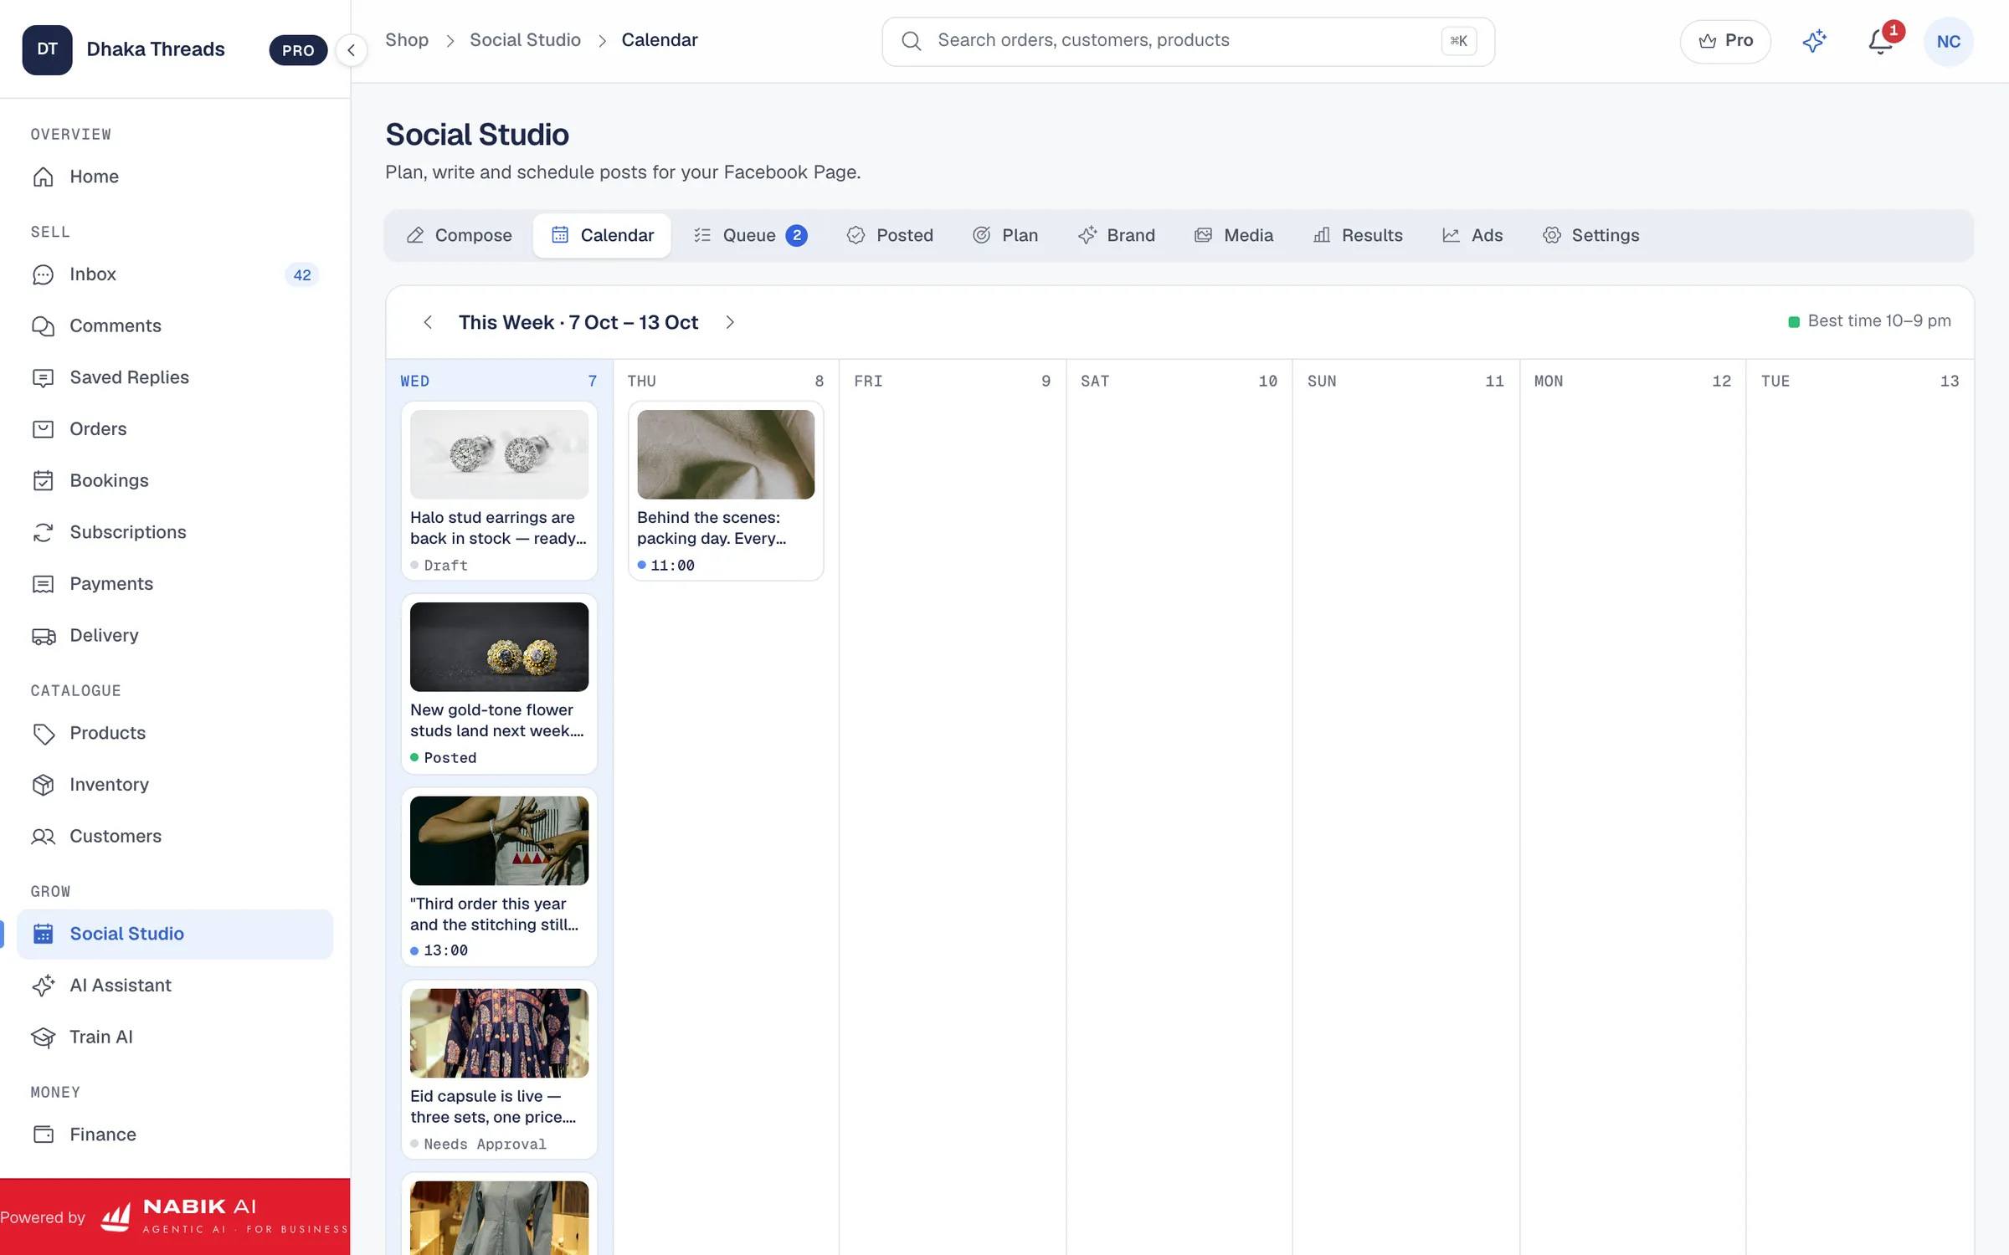Click the Saved Replies icon
2009x1255 pixels.
44,377
